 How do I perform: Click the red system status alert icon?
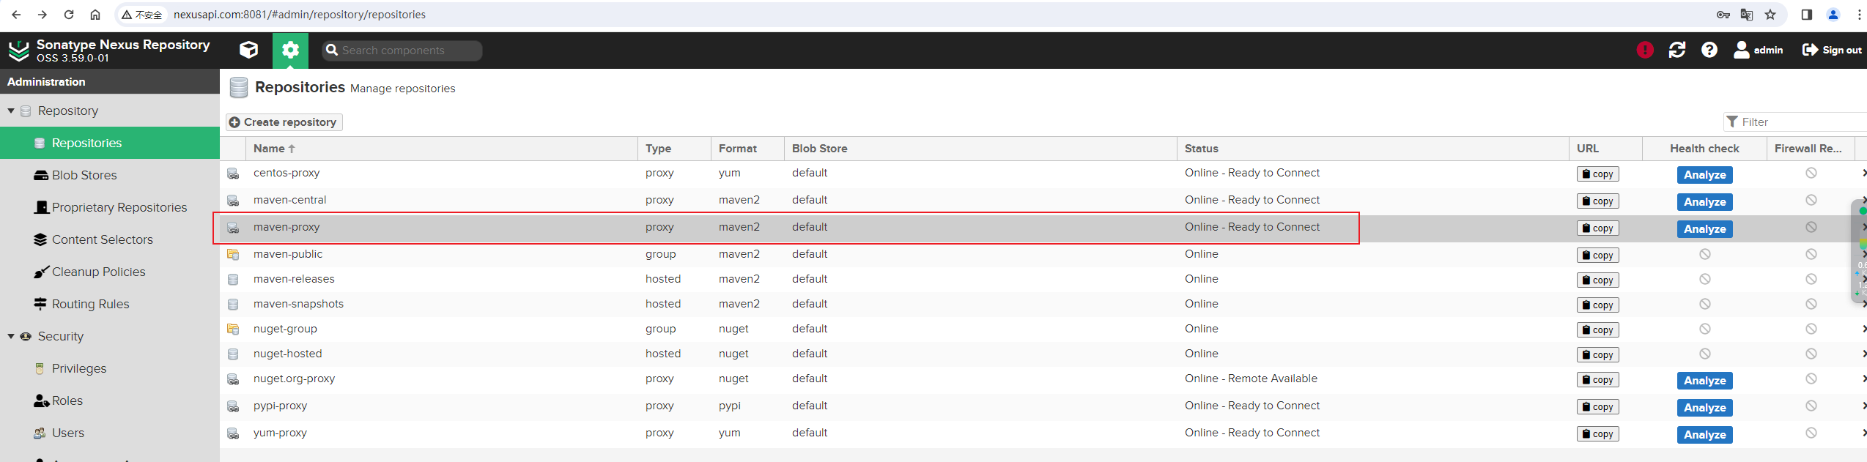1645,50
